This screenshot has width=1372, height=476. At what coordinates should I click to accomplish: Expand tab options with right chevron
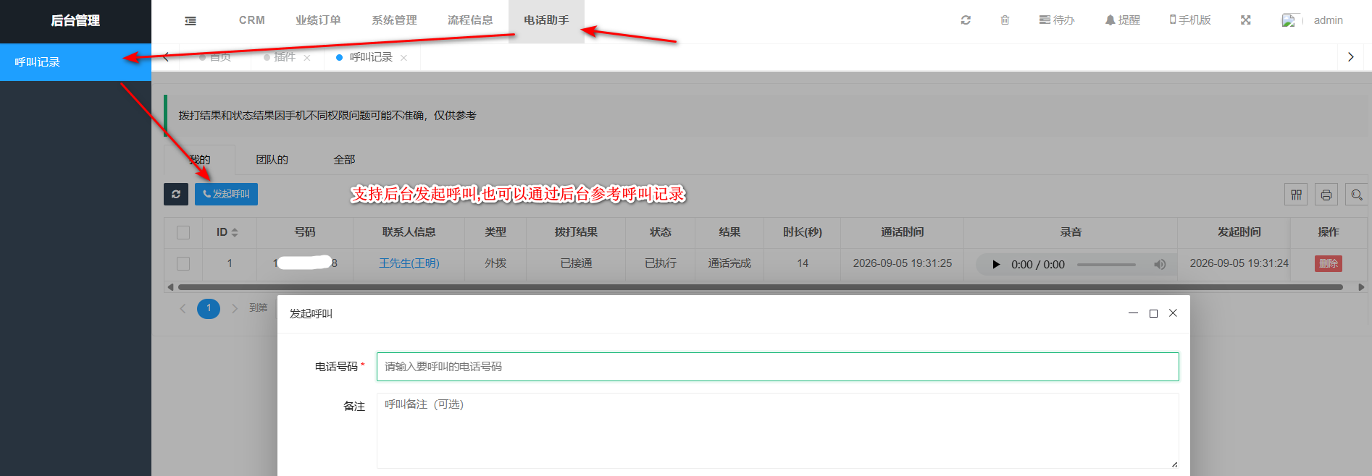pos(1350,57)
